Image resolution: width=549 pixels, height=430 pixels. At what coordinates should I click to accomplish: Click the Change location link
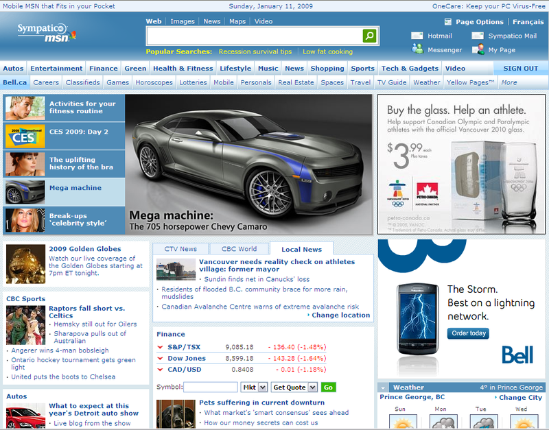(x=340, y=315)
